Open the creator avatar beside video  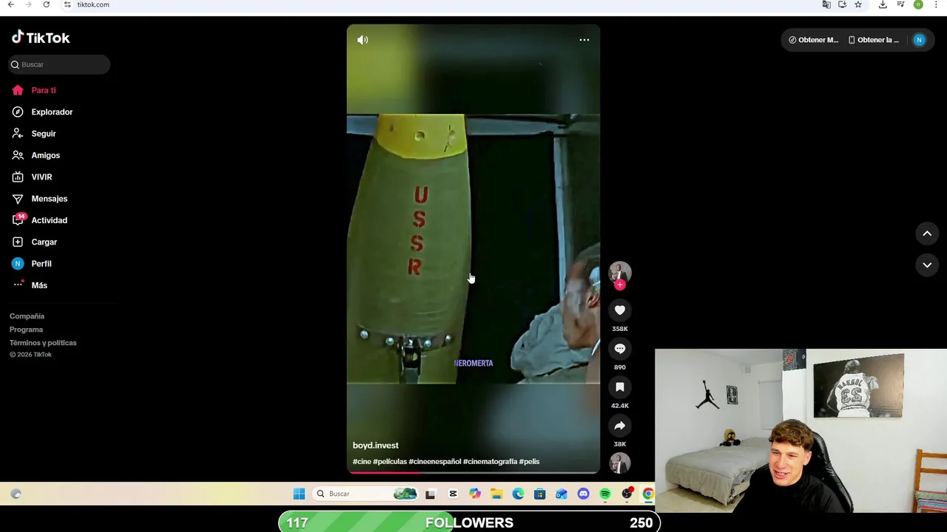[620, 272]
